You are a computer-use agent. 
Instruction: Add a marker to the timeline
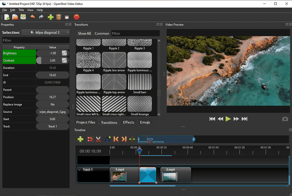[x=108, y=139]
